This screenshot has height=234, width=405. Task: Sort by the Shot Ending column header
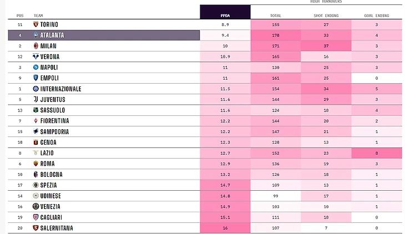tap(326, 16)
